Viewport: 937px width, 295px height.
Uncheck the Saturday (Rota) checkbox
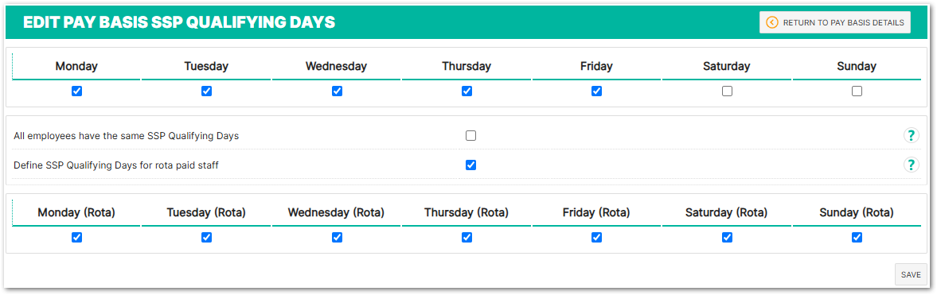[x=727, y=237]
